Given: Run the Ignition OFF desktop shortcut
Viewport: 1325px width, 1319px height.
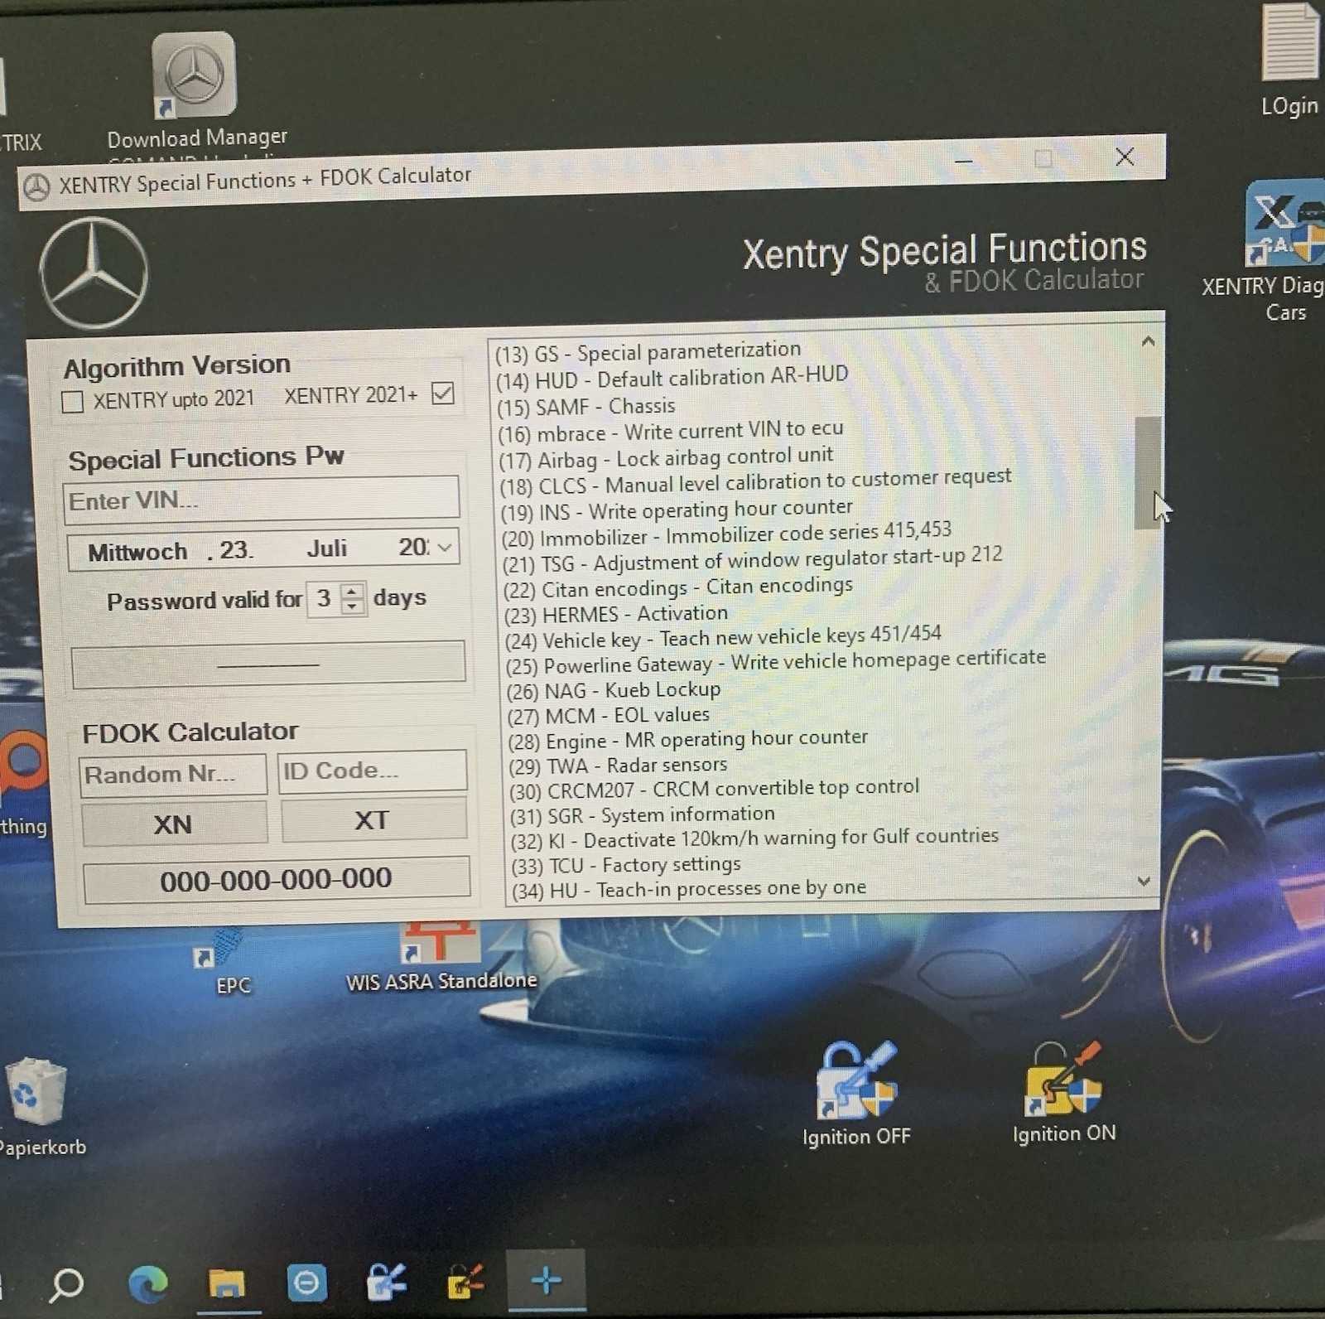Looking at the screenshot, I should [856, 1094].
